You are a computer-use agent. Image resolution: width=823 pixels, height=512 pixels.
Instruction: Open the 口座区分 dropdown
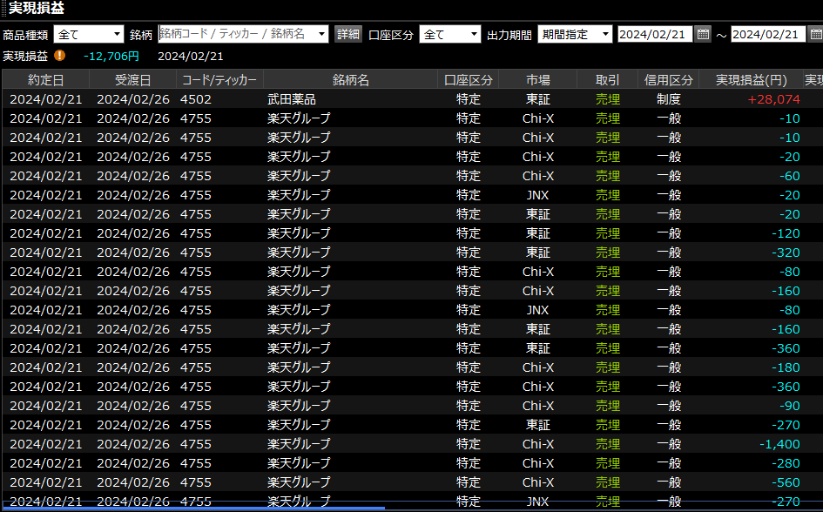point(449,35)
